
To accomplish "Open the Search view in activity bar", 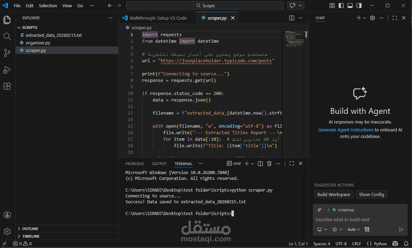I will (7, 36).
